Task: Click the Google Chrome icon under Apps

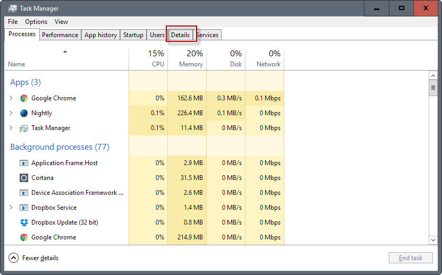Action: point(24,98)
